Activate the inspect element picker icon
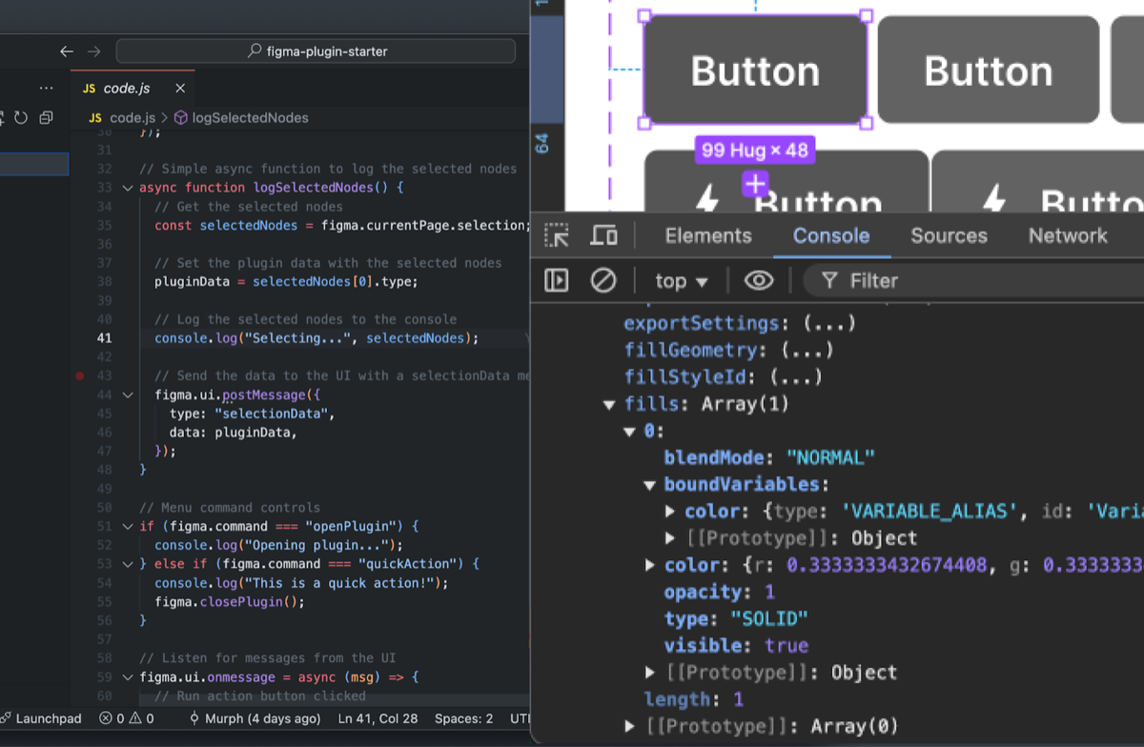The height and width of the screenshot is (747, 1144). point(557,235)
